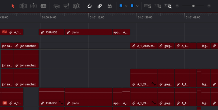
Task: Click link icon on plans video clip
Action: pos(68,32)
